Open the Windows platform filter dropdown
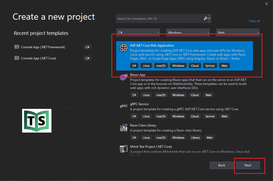 (188, 32)
